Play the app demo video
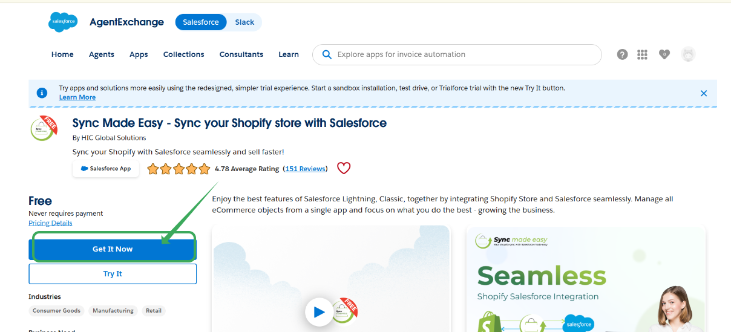 pyautogui.click(x=319, y=312)
